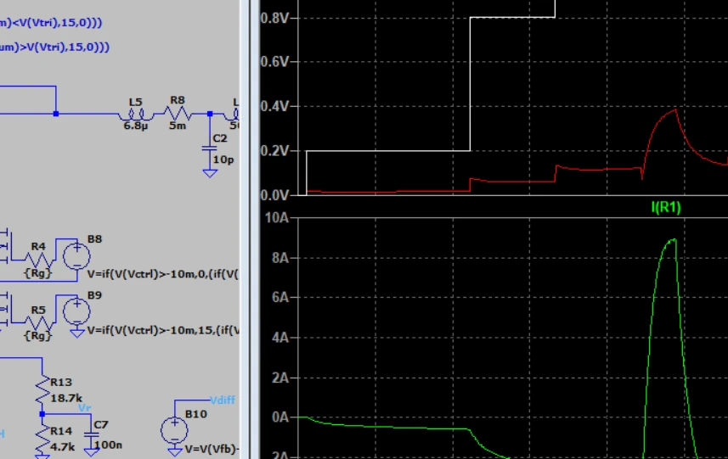The height and width of the screenshot is (459, 728).
Task: Click the peak of the green current trace
Action: (x=672, y=240)
